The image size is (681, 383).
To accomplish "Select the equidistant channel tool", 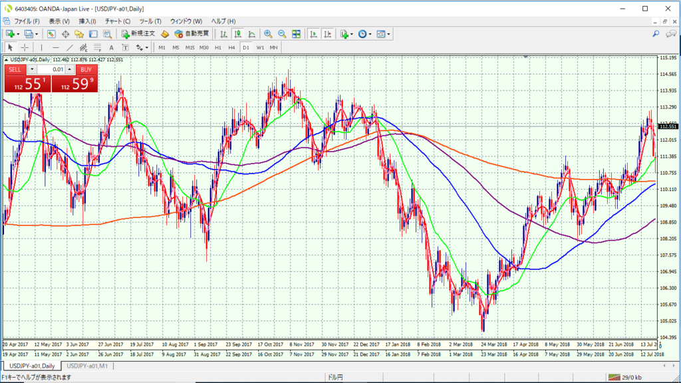I will (x=83, y=47).
